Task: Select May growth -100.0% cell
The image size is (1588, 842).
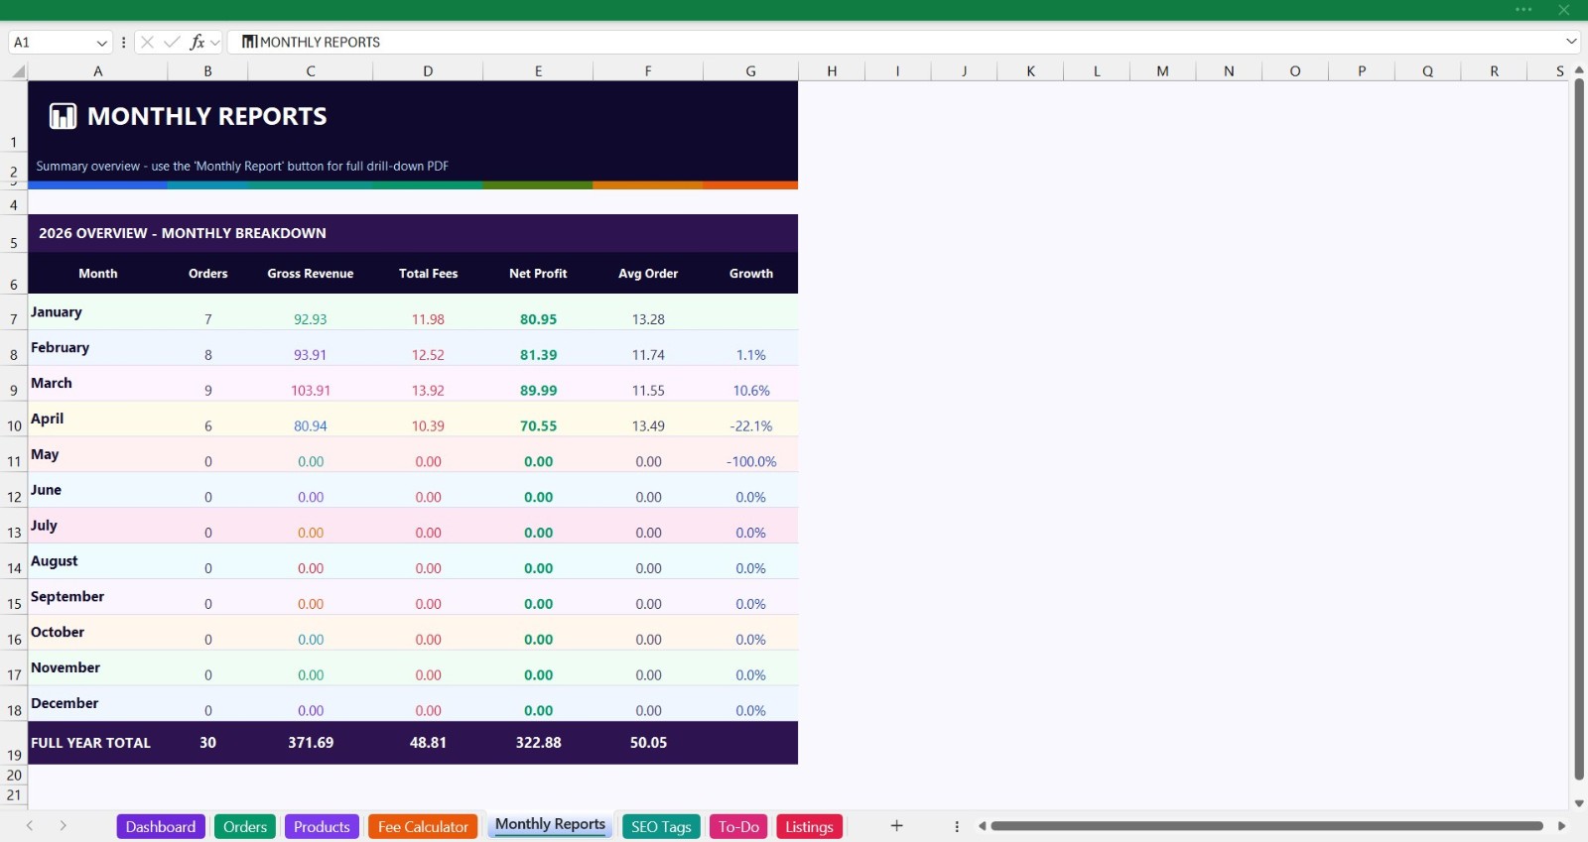Action: (750, 454)
